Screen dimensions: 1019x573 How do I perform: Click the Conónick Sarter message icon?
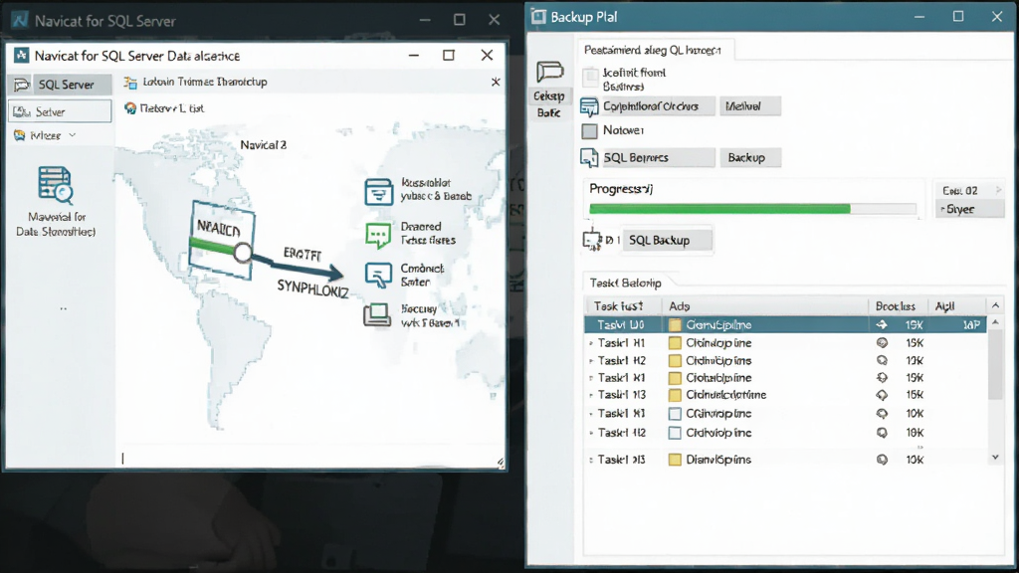(x=378, y=275)
